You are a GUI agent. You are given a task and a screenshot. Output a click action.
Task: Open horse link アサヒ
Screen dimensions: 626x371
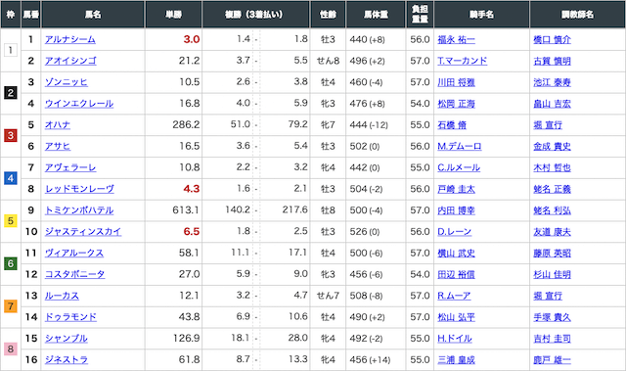pyautogui.click(x=58, y=146)
